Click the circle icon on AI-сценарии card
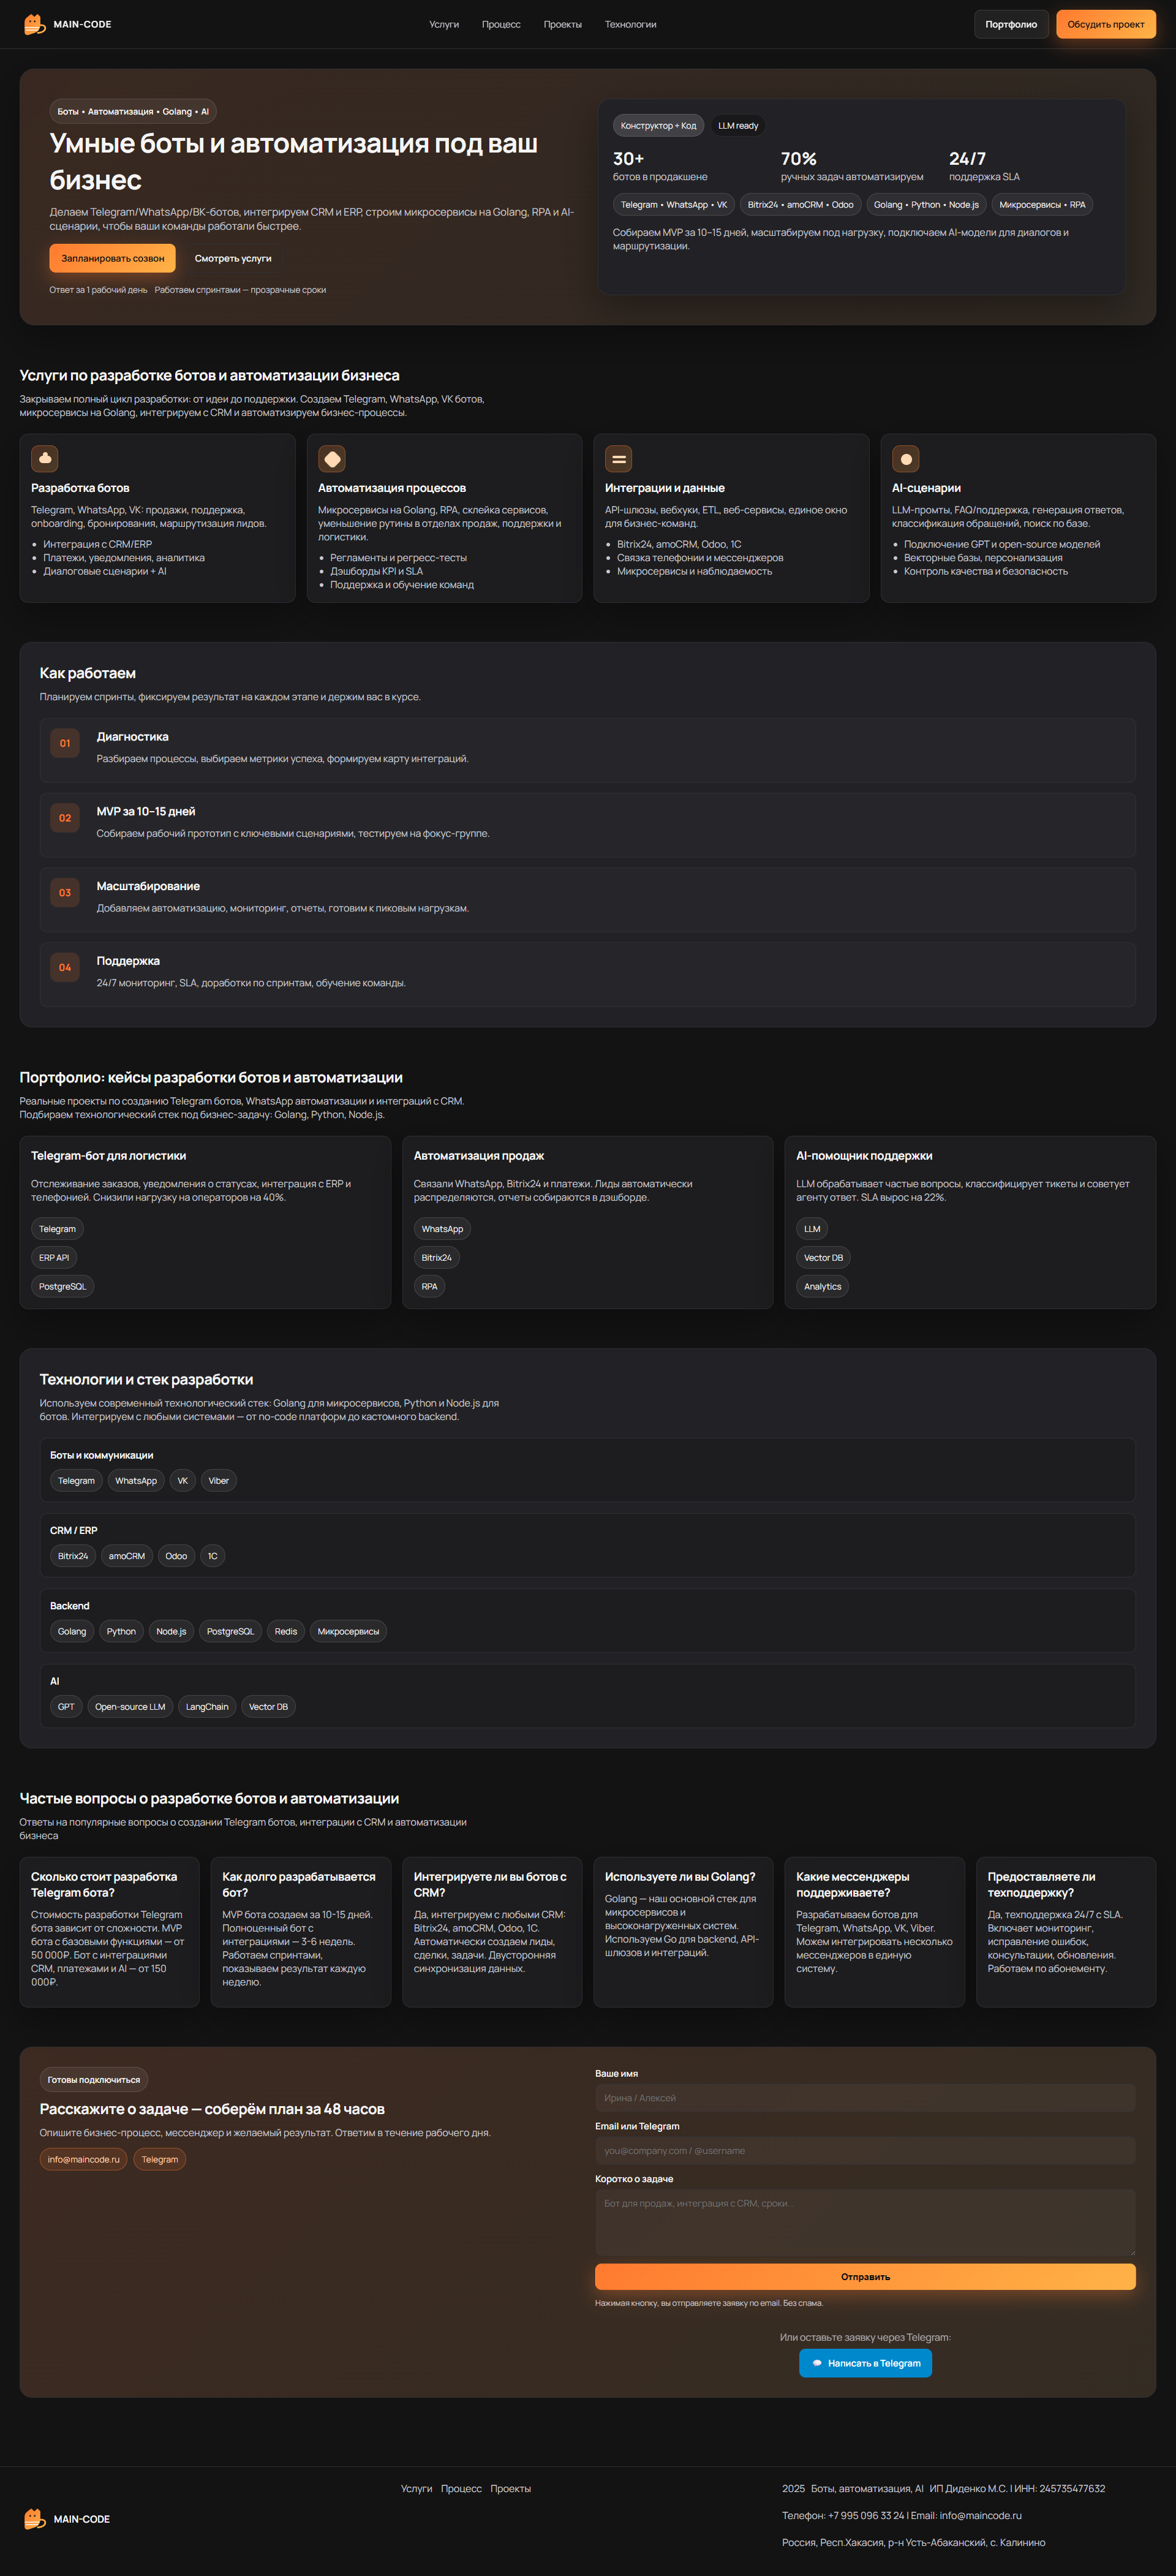 click(x=906, y=458)
